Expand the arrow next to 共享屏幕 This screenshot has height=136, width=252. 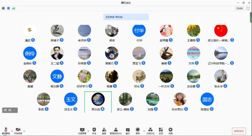(88, 131)
